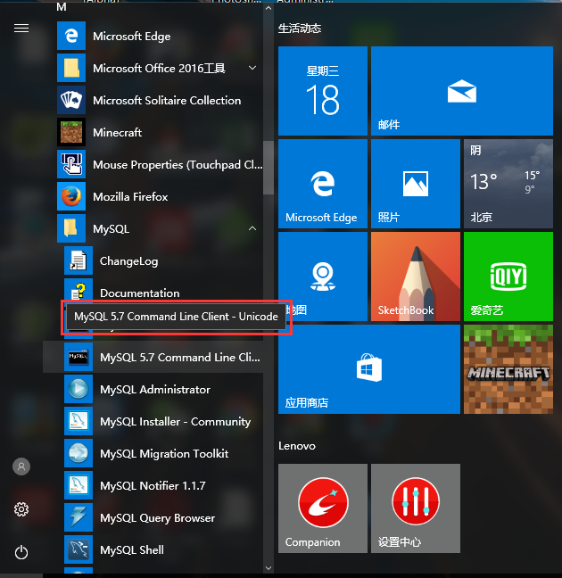The image size is (562, 578).
Task: Launch MySQL Query Browser
Action: pyautogui.click(x=157, y=518)
